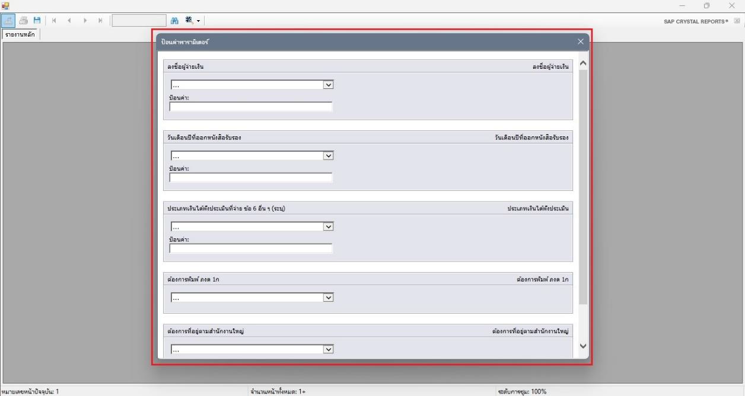Click the Print Report printer icon
Screen dimensions: 745x396
pos(24,20)
